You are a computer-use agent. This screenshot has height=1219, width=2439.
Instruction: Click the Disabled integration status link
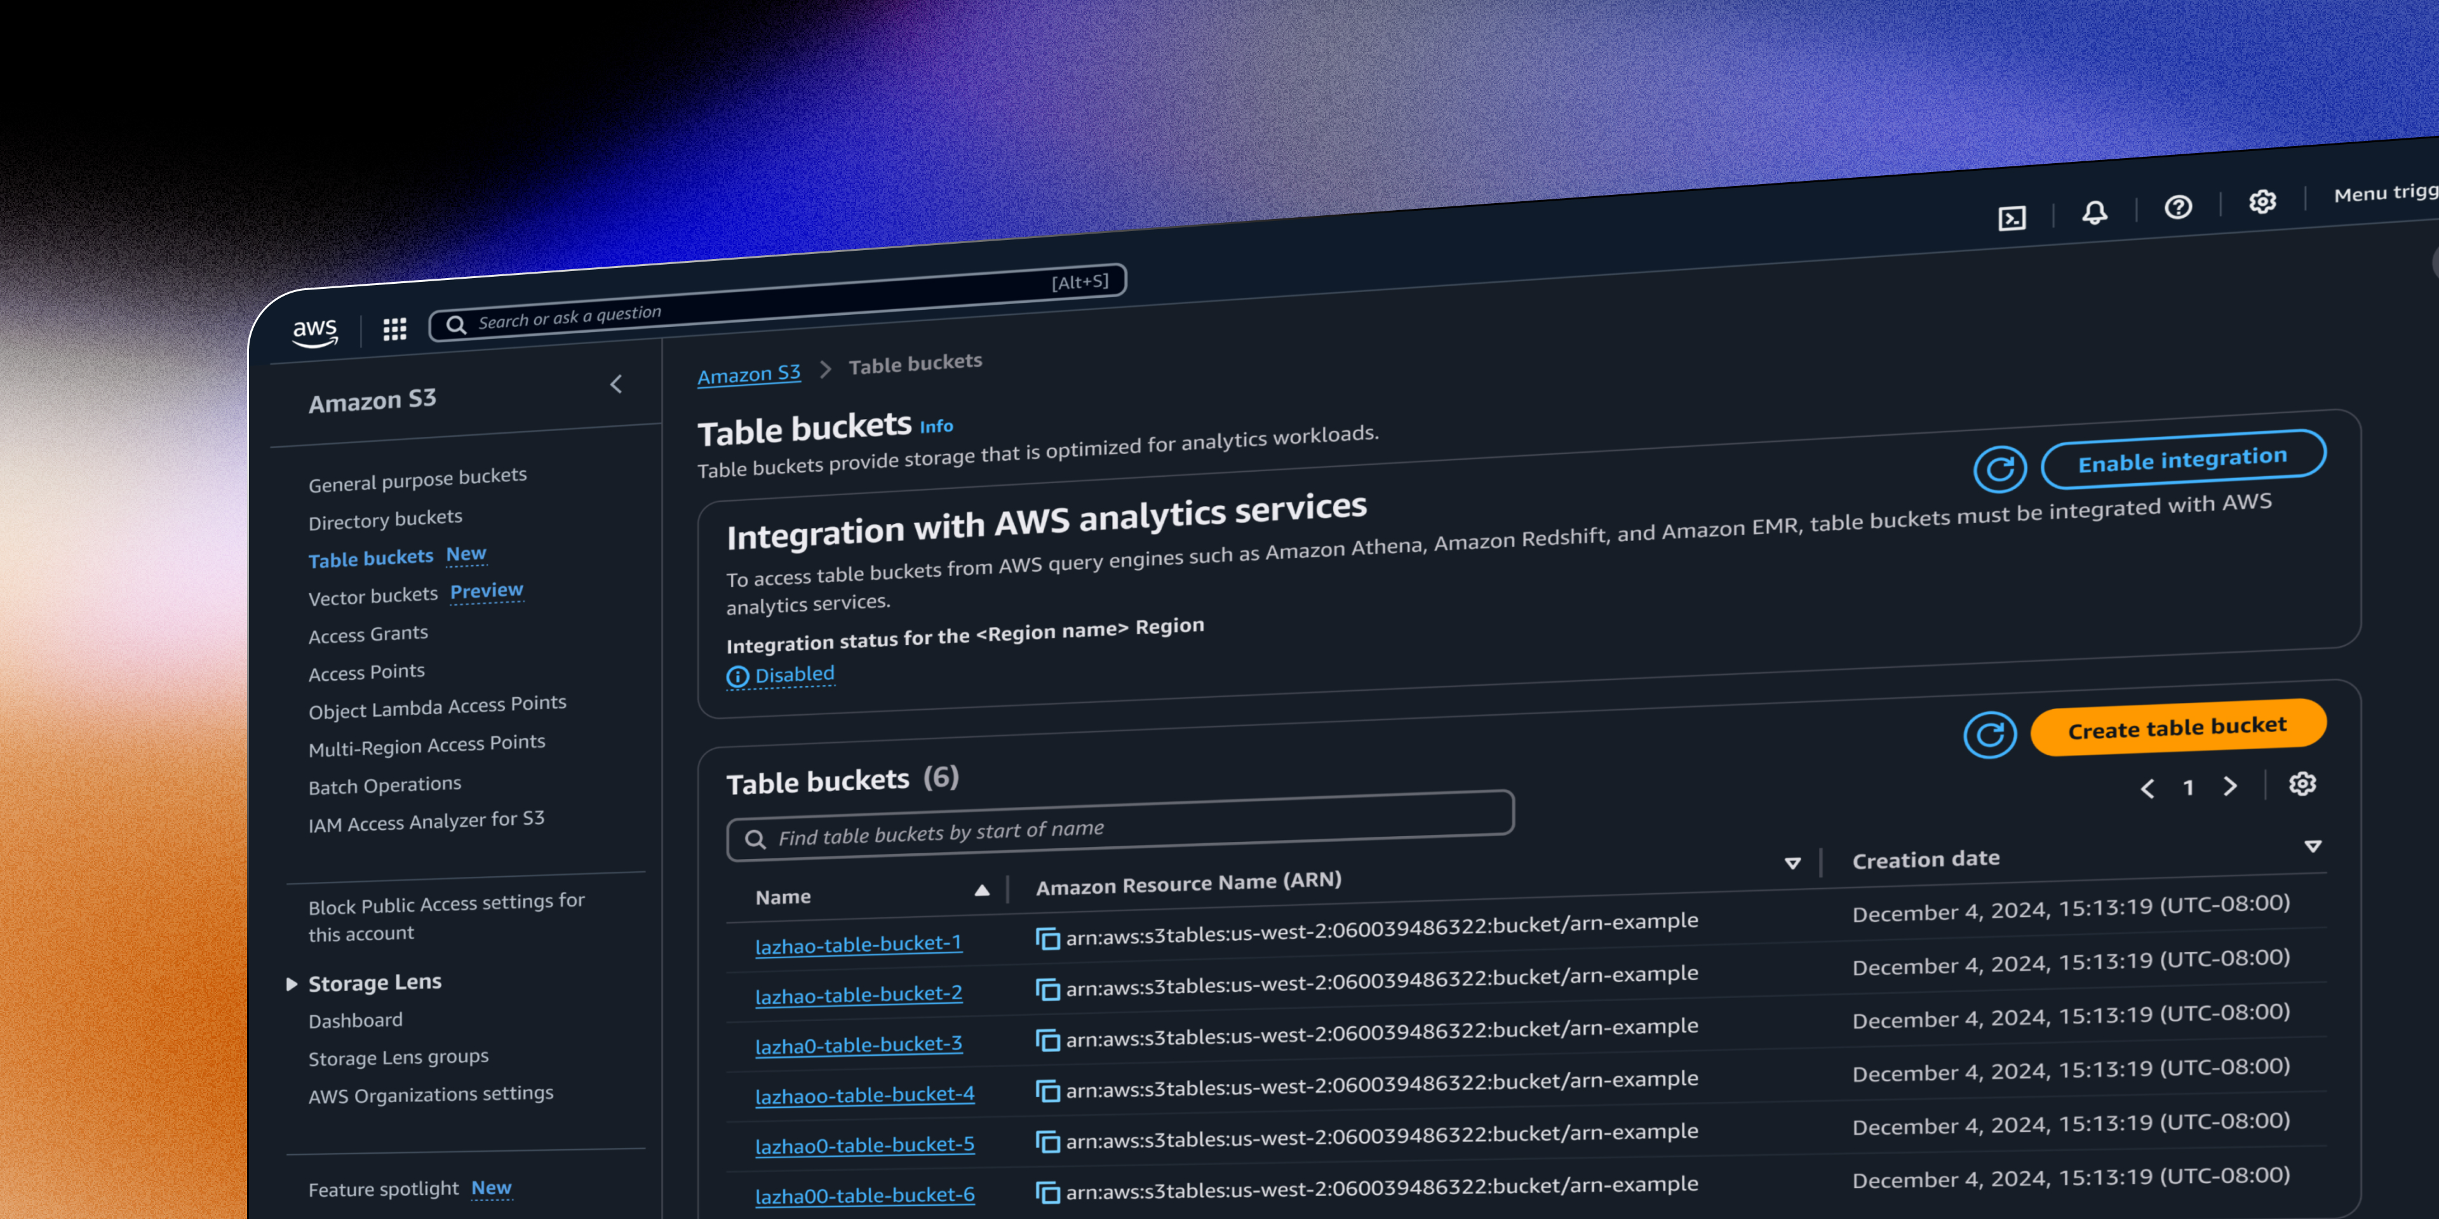pos(795,674)
